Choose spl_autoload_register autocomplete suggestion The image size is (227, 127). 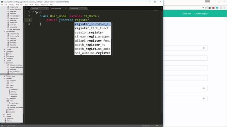93,53
